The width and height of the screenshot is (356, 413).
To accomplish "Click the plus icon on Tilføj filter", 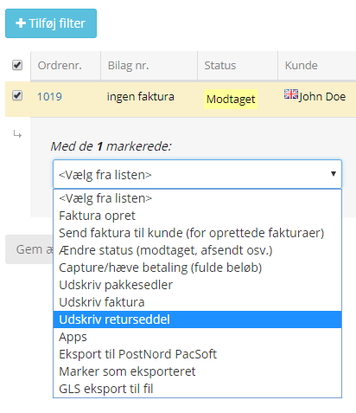I will pyautogui.click(x=21, y=23).
